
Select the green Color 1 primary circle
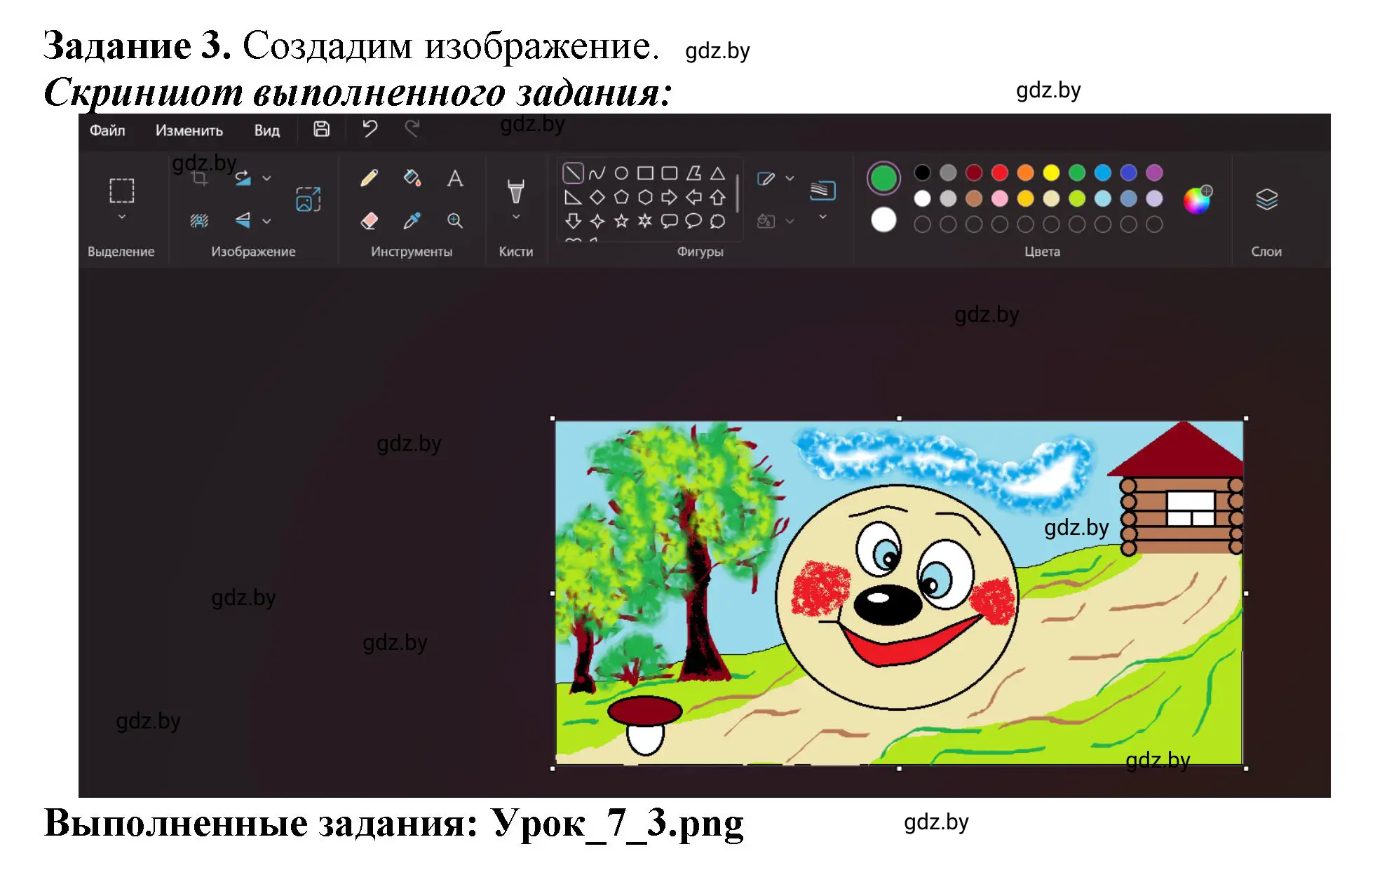click(883, 178)
